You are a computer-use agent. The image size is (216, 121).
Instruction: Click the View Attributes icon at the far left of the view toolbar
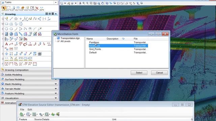62,3
